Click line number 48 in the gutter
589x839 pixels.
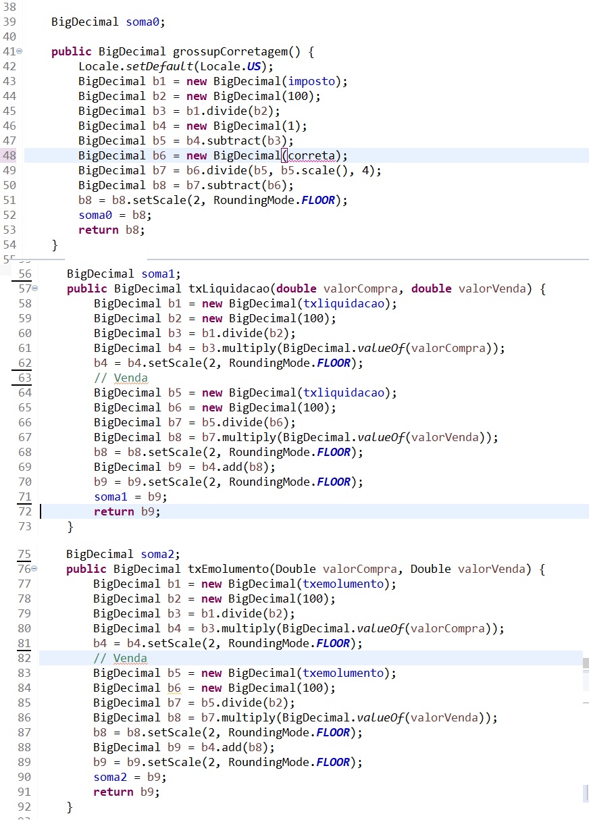click(9, 155)
